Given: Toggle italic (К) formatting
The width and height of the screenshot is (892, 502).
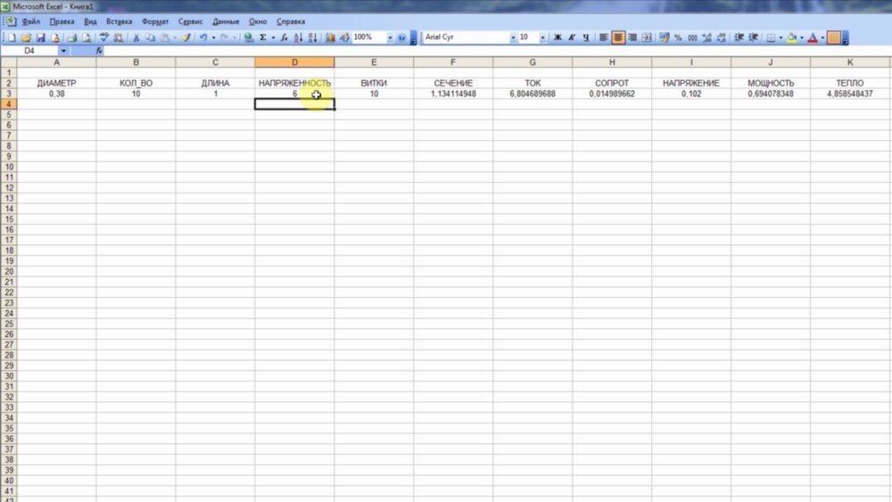Looking at the screenshot, I should (x=572, y=37).
